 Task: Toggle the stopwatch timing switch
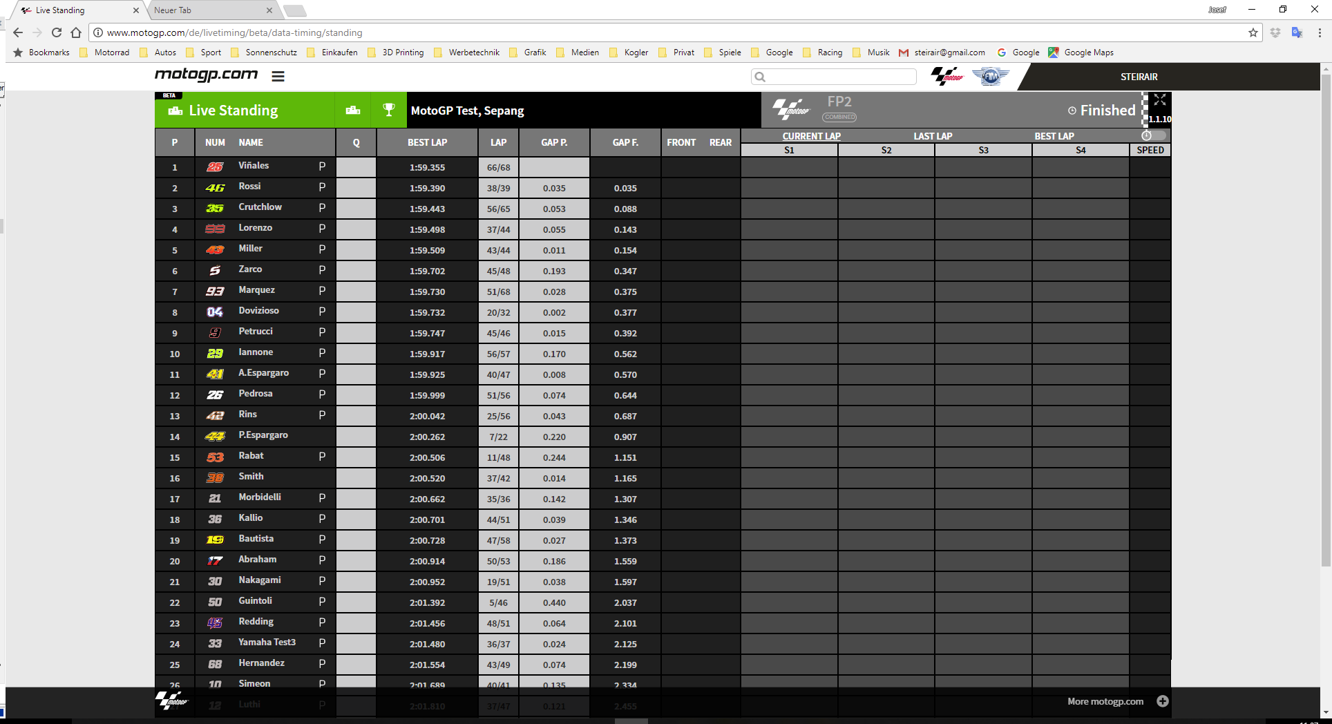tap(1153, 136)
